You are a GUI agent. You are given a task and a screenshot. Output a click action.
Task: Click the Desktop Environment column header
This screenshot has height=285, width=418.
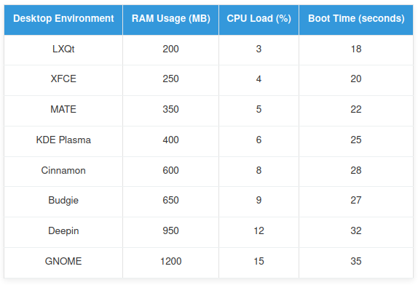[x=63, y=19]
